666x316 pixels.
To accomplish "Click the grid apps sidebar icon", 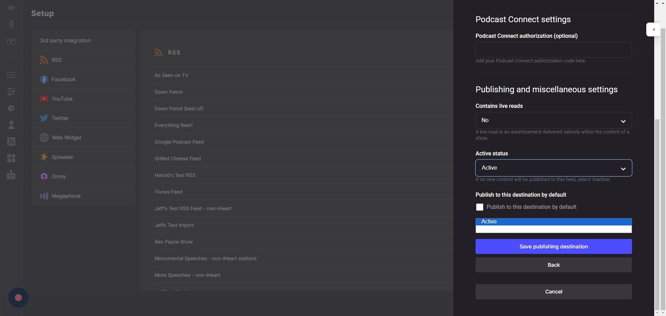I will [x=11, y=158].
